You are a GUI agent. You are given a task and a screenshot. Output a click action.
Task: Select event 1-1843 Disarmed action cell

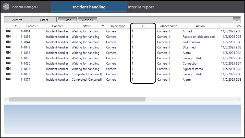point(189,47)
